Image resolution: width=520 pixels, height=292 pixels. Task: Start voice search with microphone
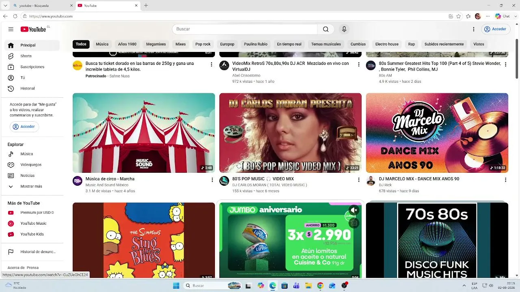344,29
